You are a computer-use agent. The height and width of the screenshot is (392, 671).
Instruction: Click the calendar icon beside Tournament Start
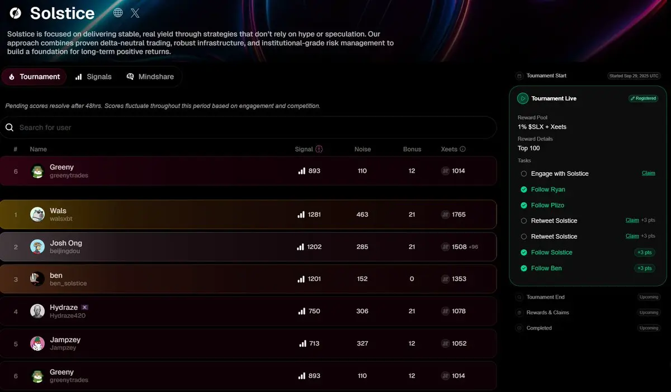[x=519, y=76]
